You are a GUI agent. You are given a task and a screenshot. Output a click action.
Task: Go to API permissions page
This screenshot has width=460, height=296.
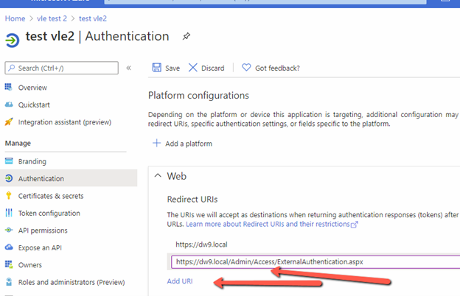click(43, 230)
